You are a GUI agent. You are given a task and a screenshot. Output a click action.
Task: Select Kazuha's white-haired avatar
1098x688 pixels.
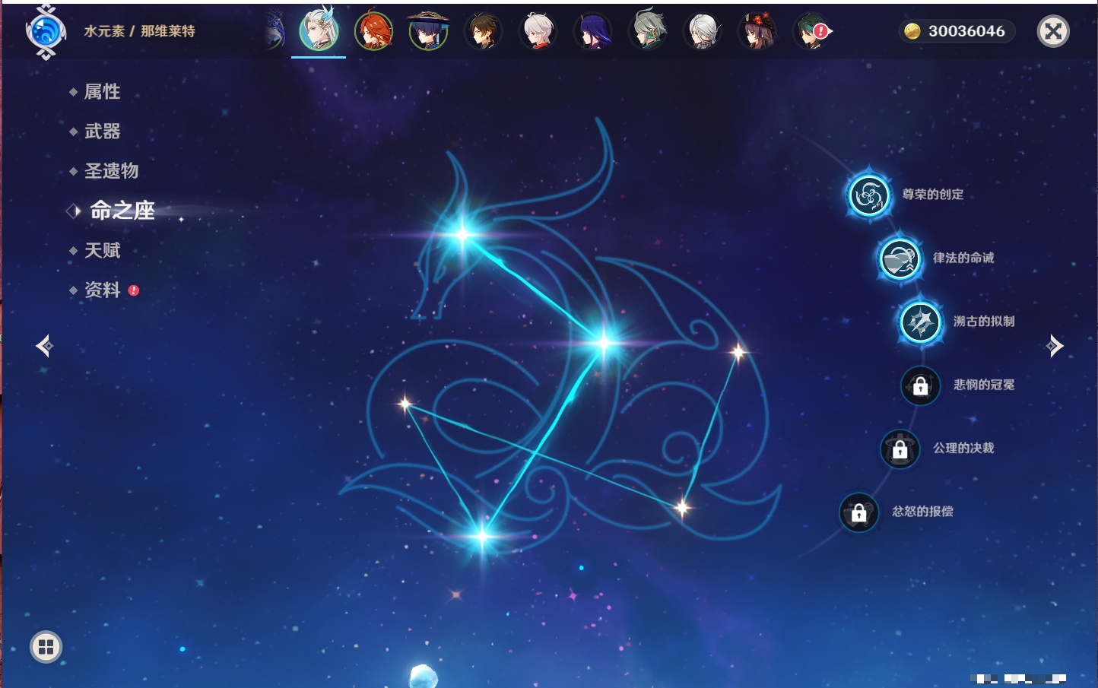(x=538, y=32)
